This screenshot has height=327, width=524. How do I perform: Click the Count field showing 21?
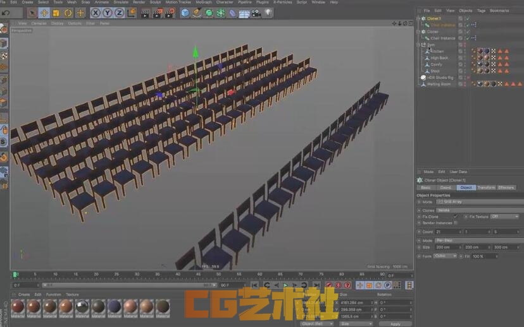tap(447, 232)
